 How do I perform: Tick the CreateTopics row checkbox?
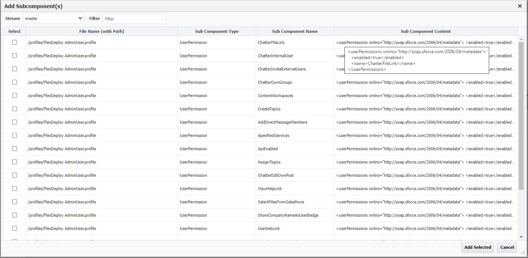14,109
